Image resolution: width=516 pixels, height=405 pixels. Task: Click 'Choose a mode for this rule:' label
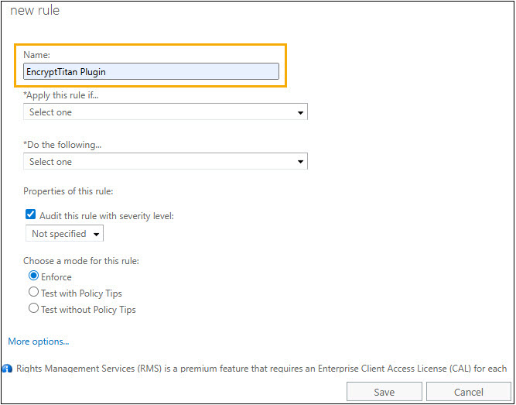click(x=81, y=261)
